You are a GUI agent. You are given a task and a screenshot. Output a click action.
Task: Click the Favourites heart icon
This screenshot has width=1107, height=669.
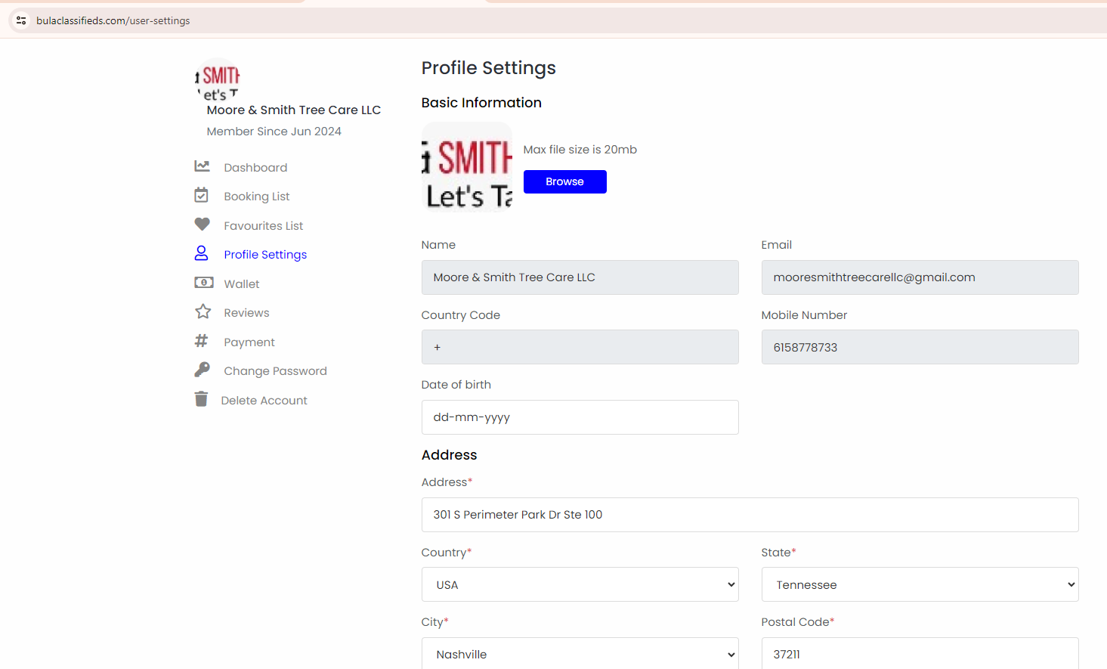coord(202,225)
